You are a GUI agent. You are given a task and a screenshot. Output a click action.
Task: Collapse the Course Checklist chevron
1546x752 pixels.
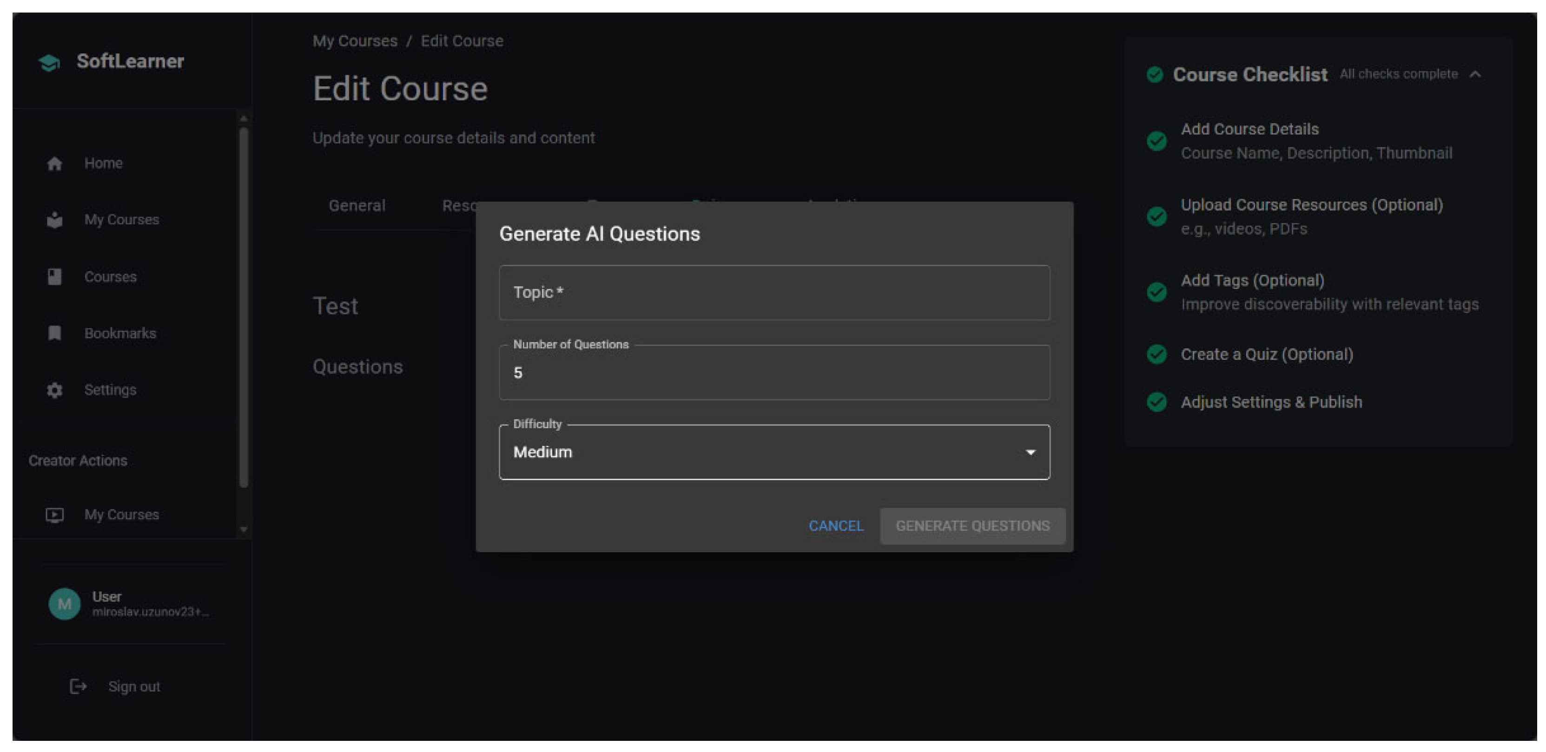point(1475,74)
